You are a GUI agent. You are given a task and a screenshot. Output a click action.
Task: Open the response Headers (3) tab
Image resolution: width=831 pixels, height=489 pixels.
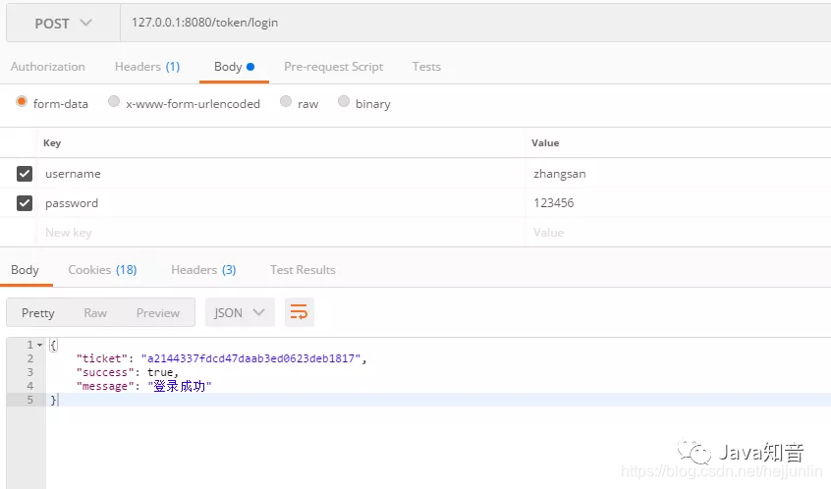(203, 270)
